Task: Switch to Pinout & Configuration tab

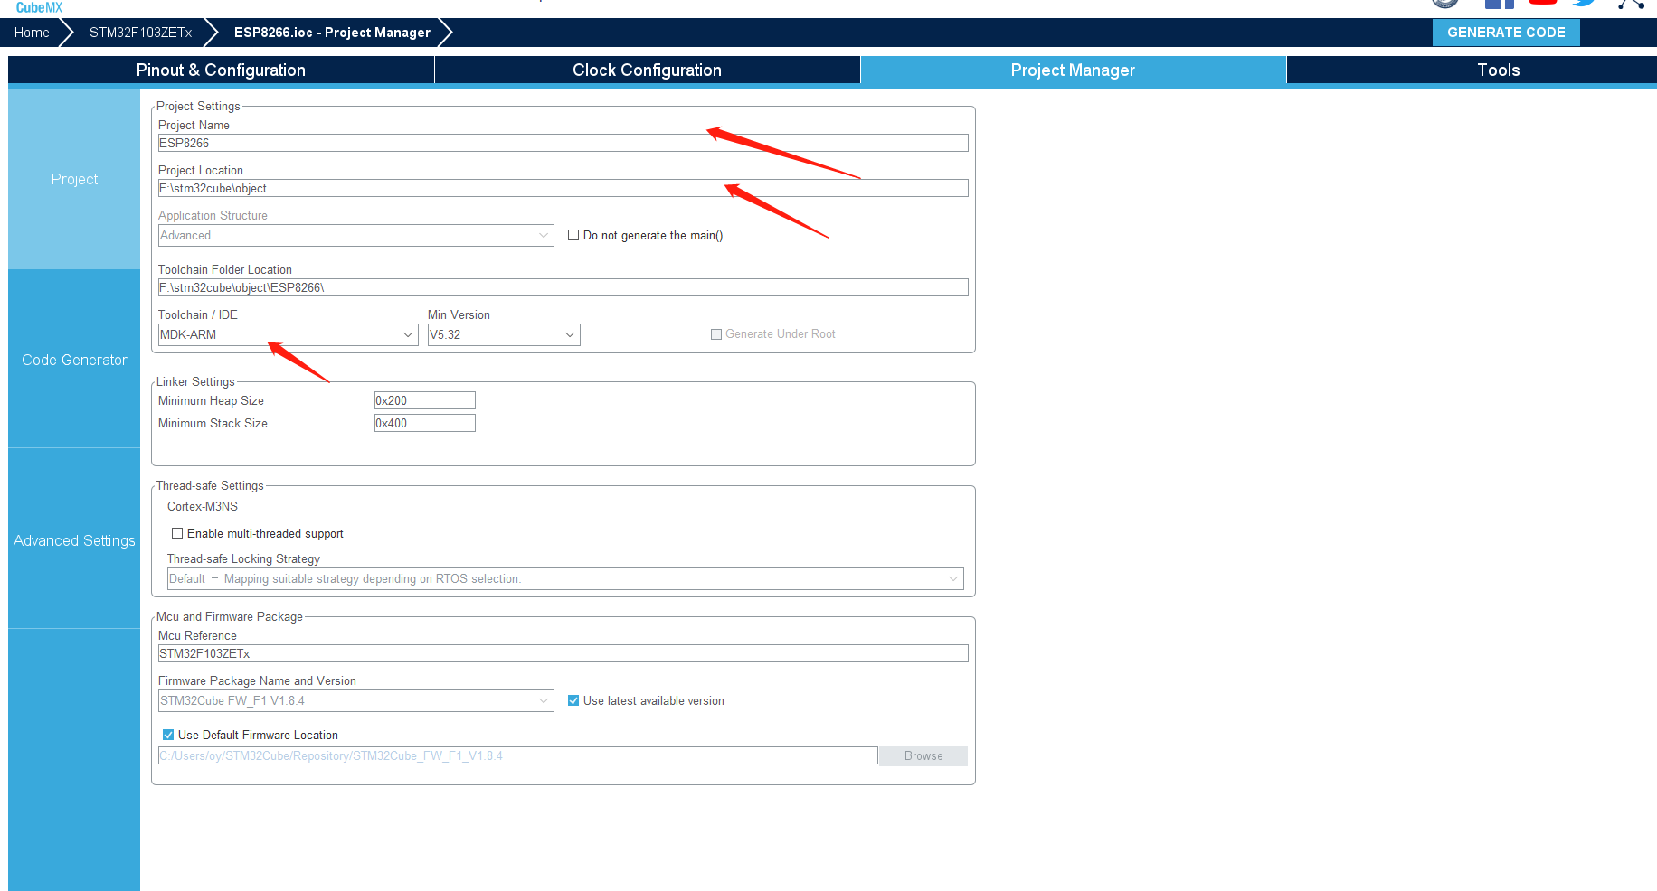Action: pyautogui.click(x=221, y=70)
